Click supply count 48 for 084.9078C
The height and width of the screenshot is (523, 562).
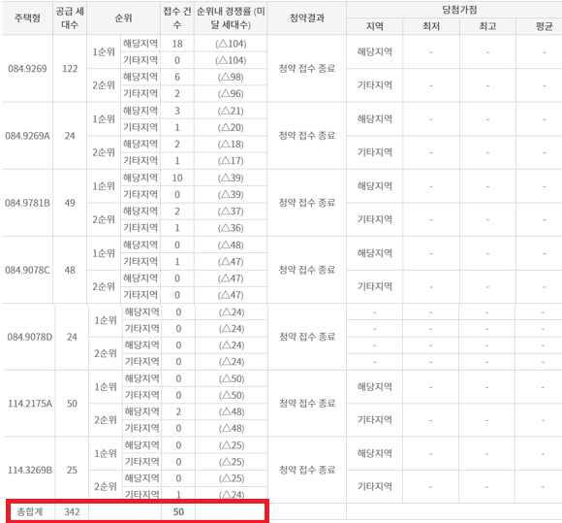pos(70,270)
